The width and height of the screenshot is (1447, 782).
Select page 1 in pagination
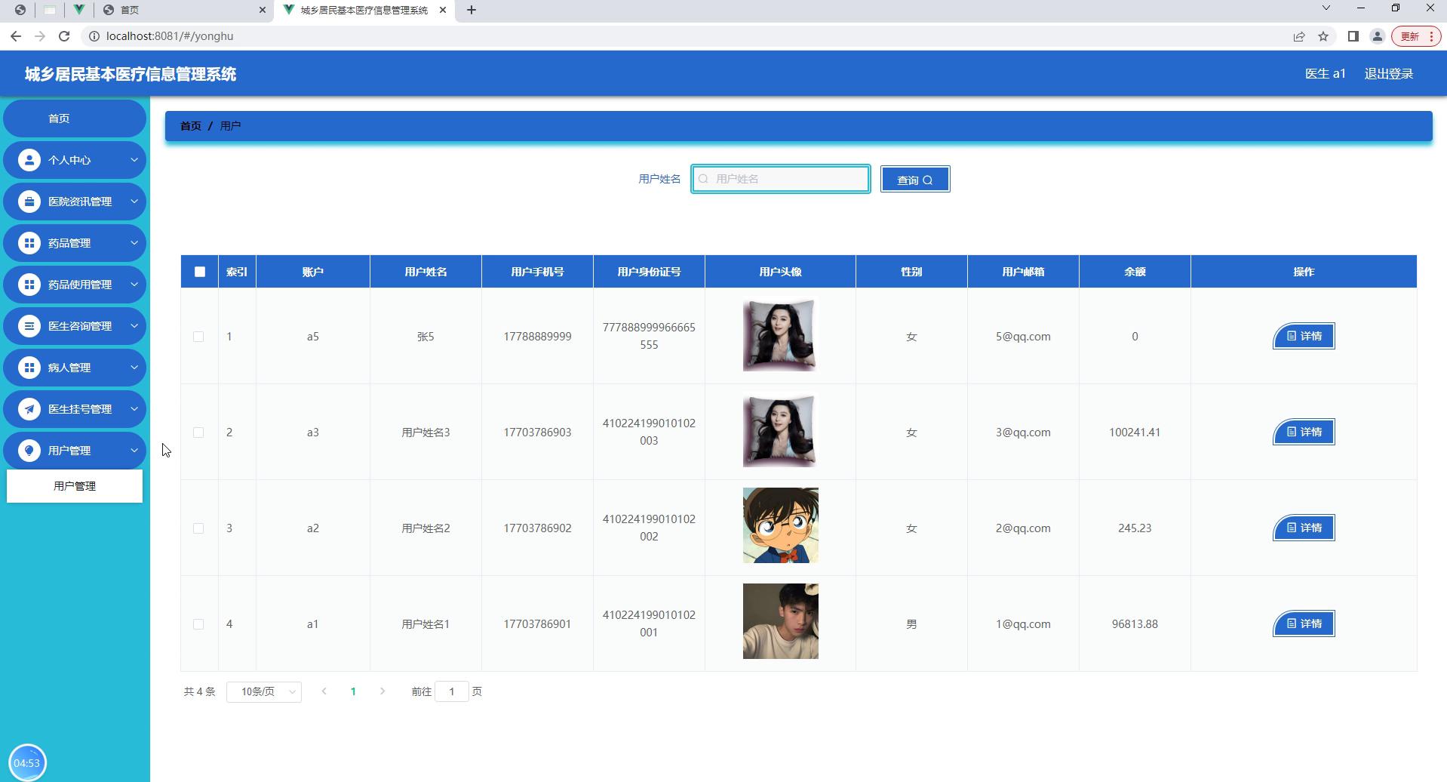coord(353,691)
